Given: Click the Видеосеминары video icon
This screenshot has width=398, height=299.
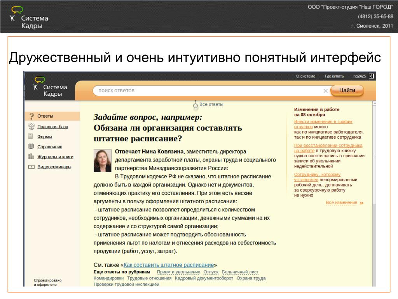Looking at the screenshot, I should coord(31,167).
